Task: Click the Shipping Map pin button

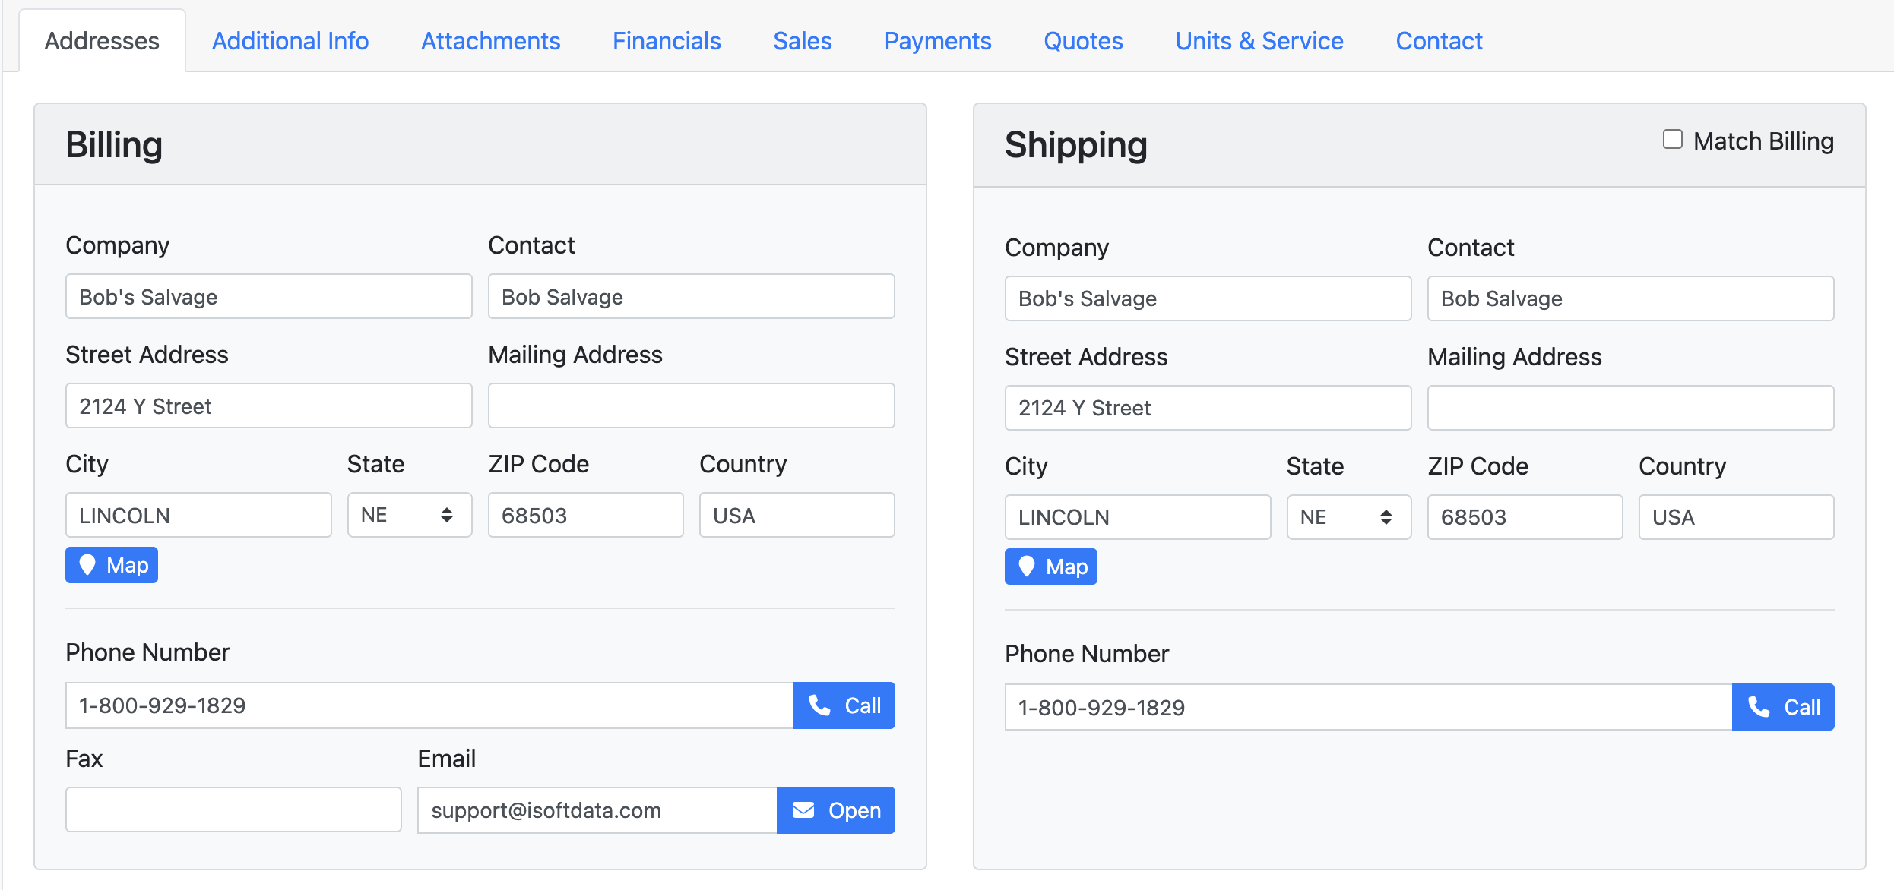Action: tap(1050, 567)
